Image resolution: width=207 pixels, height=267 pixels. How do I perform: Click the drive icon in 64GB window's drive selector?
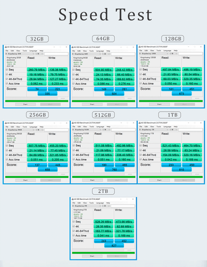tap(73, 54)
